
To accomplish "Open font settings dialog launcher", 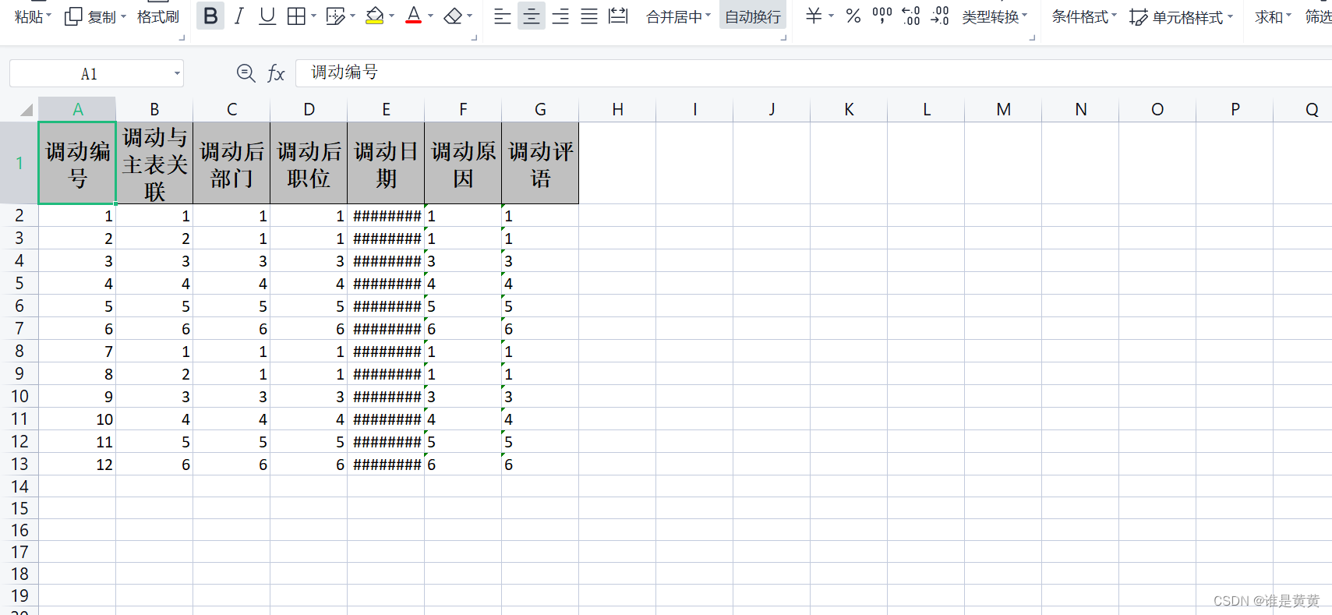I will pos(475,37).
